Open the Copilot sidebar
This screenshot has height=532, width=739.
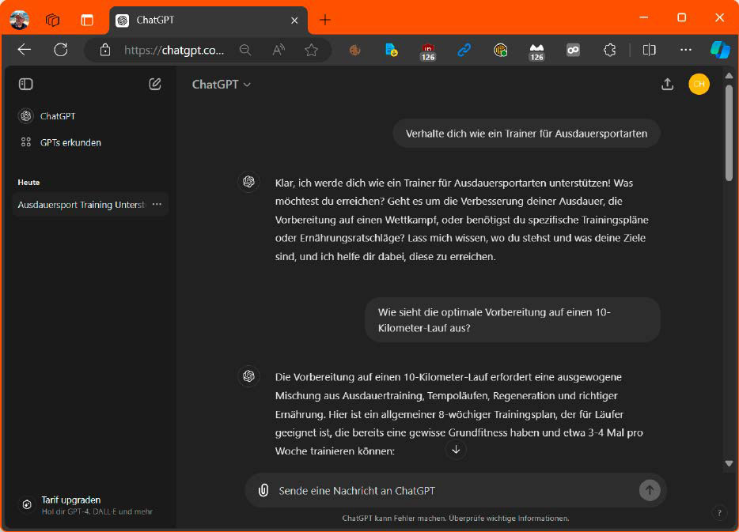[721, 50]
